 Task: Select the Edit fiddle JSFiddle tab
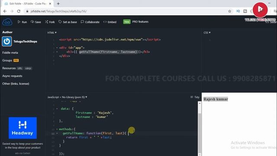click(x=28, y=3)
